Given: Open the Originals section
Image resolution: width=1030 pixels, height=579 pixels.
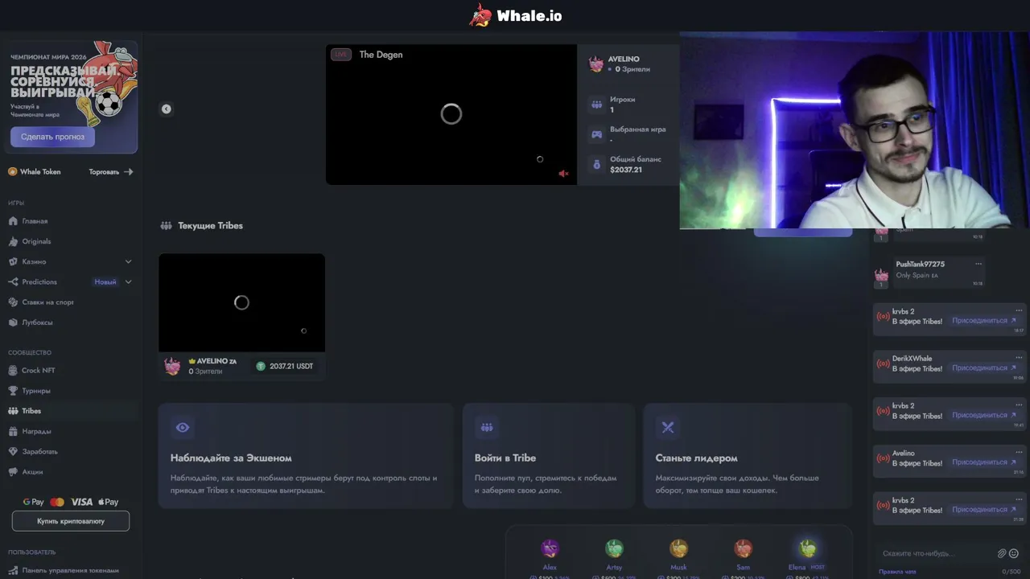Looking at the screenshot, I should pos(36,241).
